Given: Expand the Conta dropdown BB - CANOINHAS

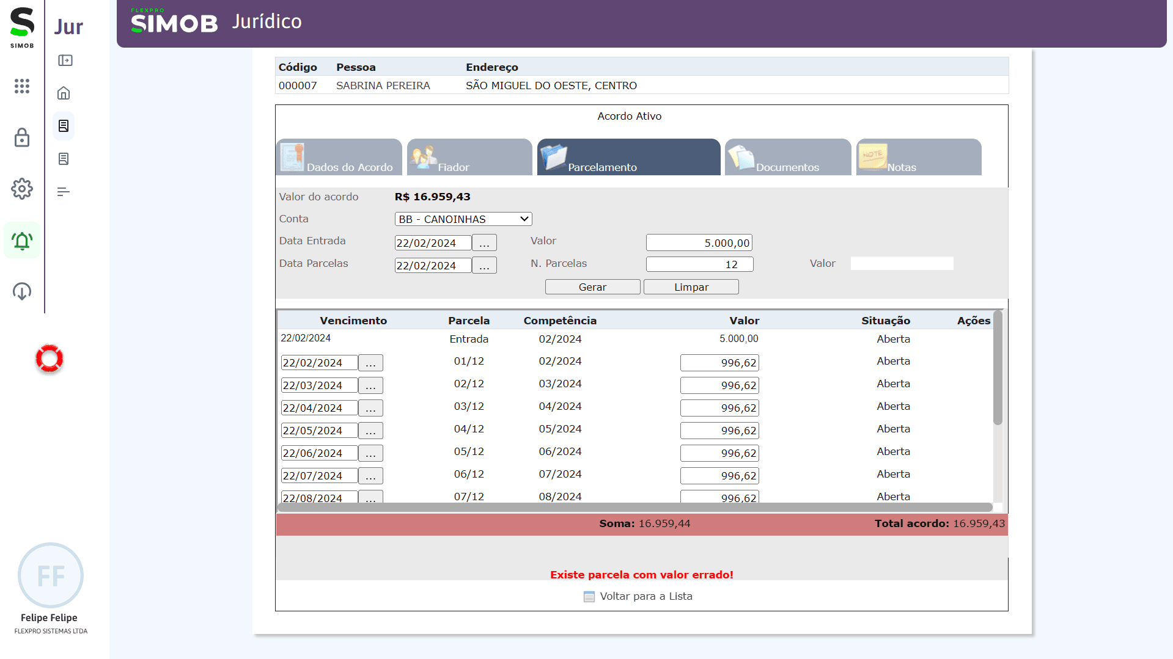Looking at the screenshot, I should 463,219.
